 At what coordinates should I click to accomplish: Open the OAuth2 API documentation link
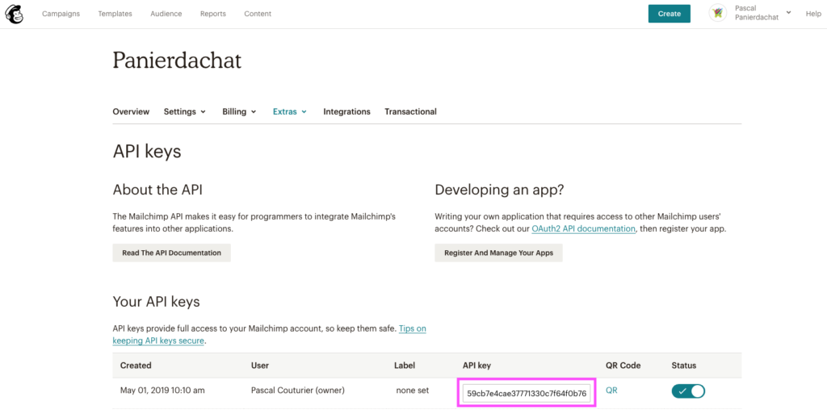click(x=583, y=228)
